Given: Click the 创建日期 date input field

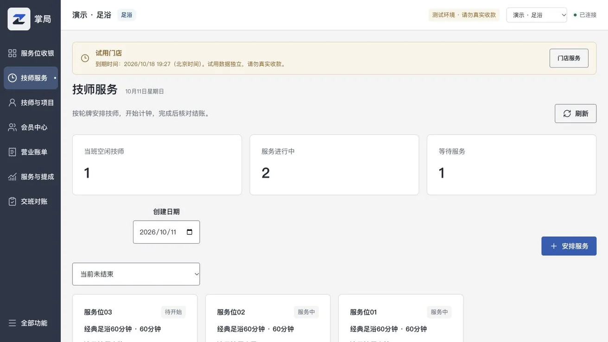Looking at the screenshot, I should coord(166,232).
